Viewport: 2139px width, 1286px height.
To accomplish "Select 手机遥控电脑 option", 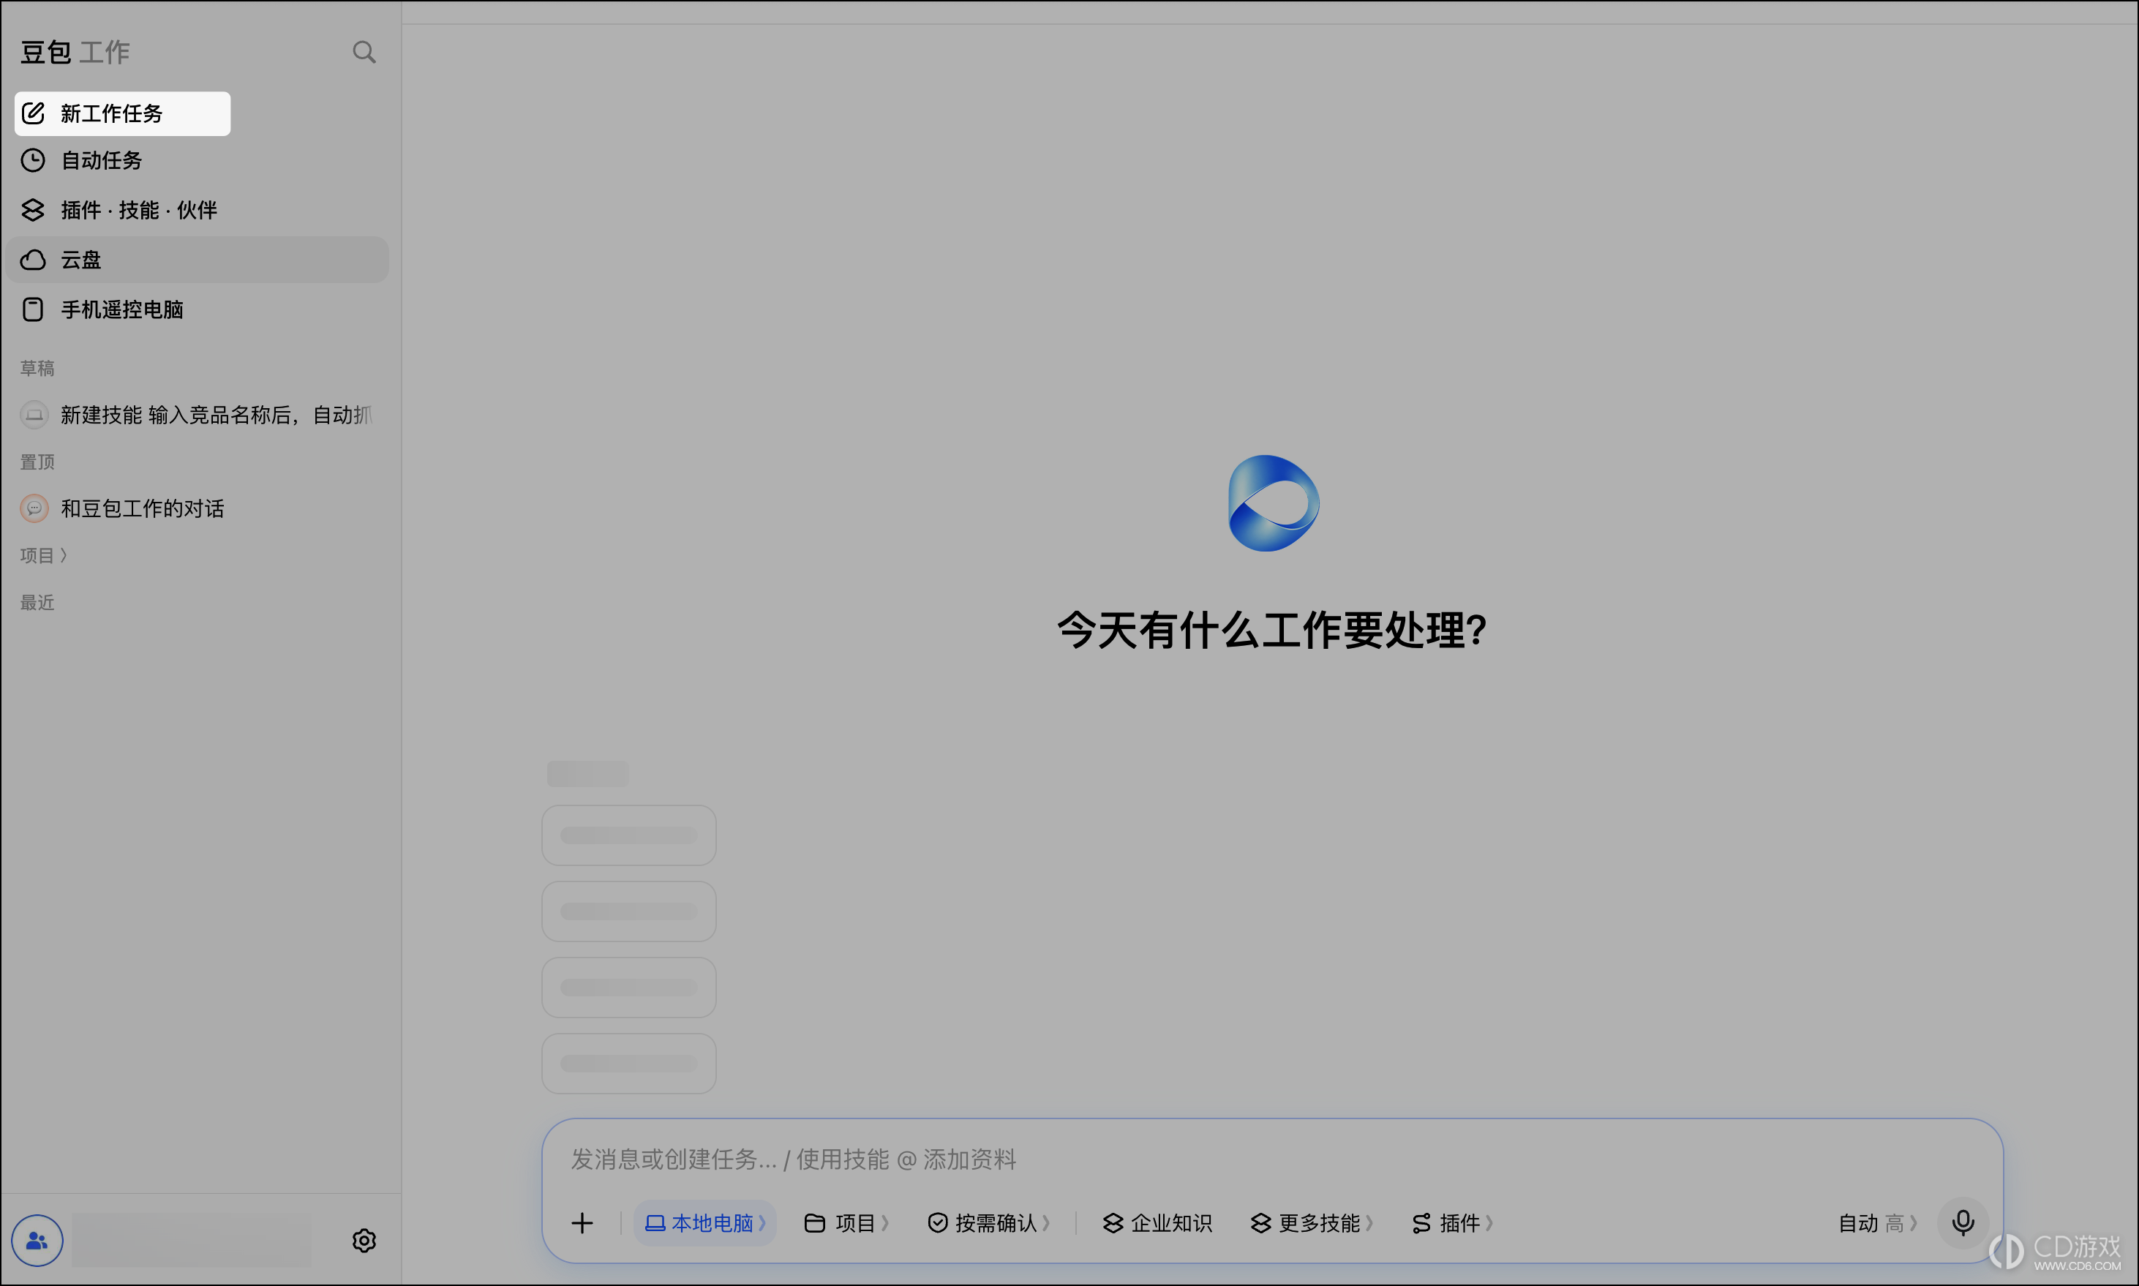I will (198, 309).
